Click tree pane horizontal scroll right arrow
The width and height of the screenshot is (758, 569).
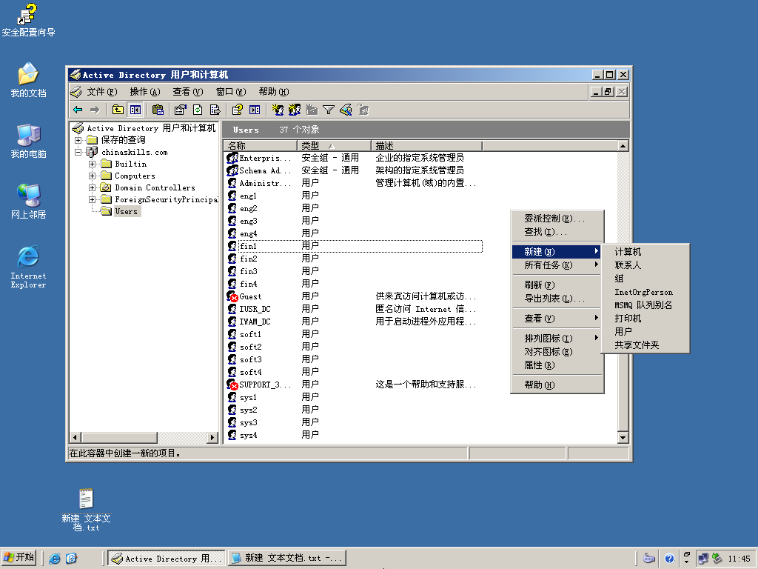coord(212,437)
